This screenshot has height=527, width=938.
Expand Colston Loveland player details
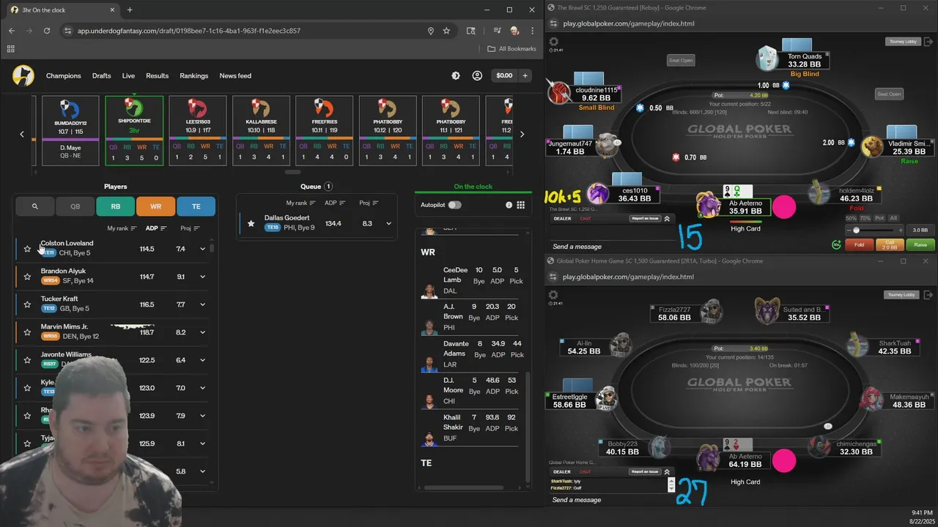click(x=203, y=249)
